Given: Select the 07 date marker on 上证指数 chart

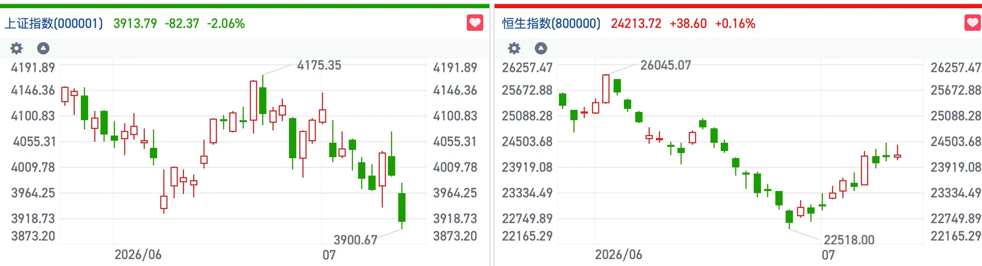Looking at the screenshot, I should [329, 255].
